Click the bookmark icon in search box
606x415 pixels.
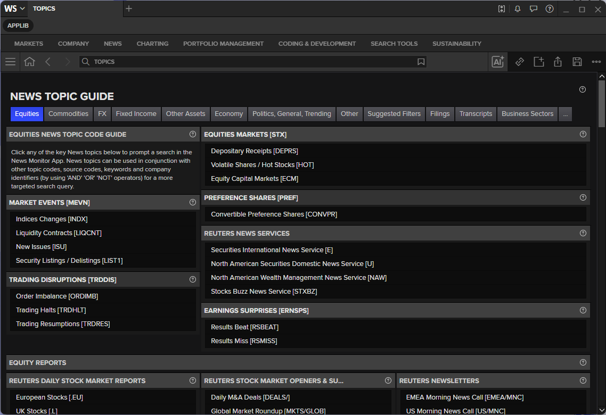pyautogui.click(x=421, y=62)
